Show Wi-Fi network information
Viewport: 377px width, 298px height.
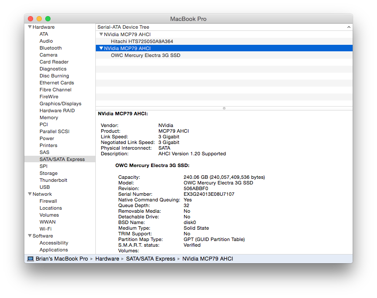tap(46, 229)
